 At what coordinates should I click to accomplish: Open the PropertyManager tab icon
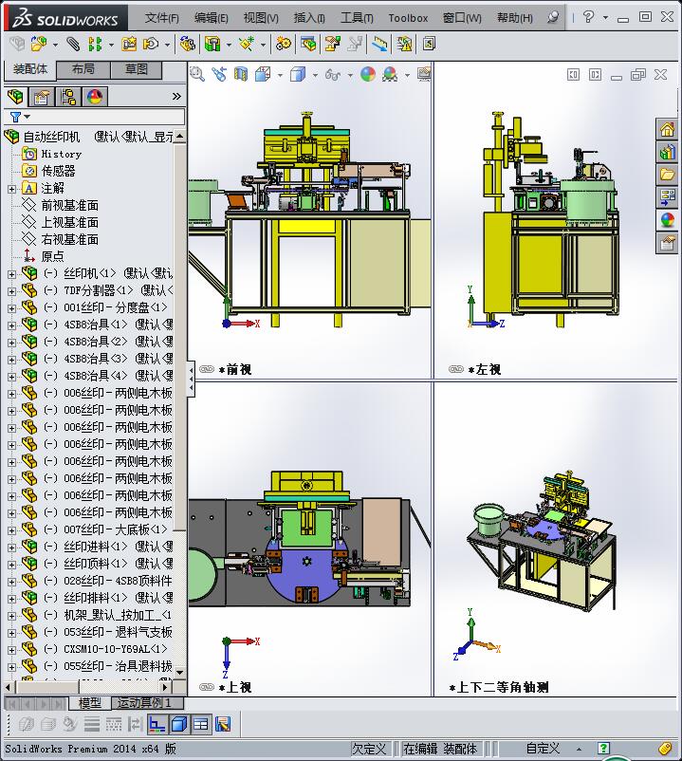41,97
